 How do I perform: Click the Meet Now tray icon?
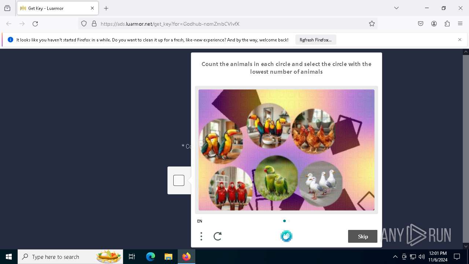tap(404, 257)
